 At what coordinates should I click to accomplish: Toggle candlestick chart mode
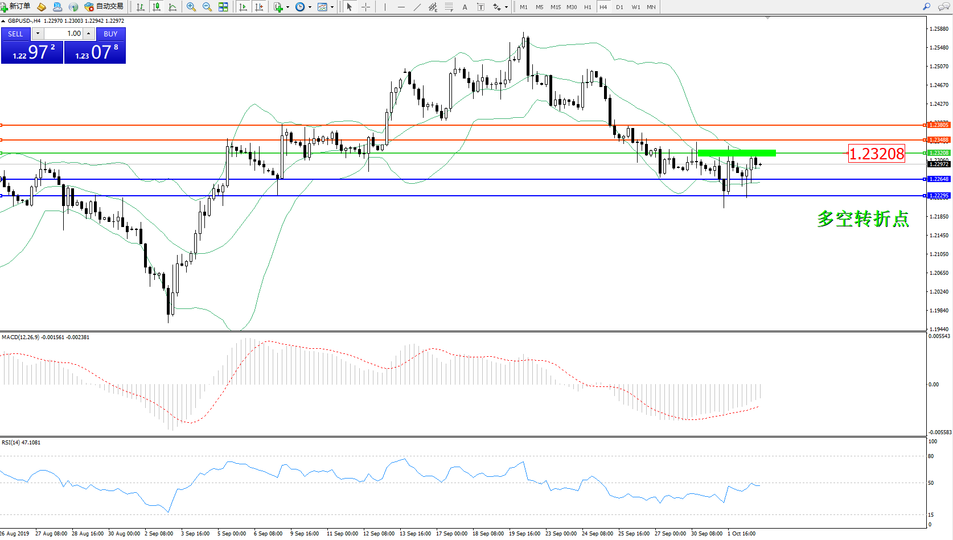pyautogui.click(x=157, y=7)
